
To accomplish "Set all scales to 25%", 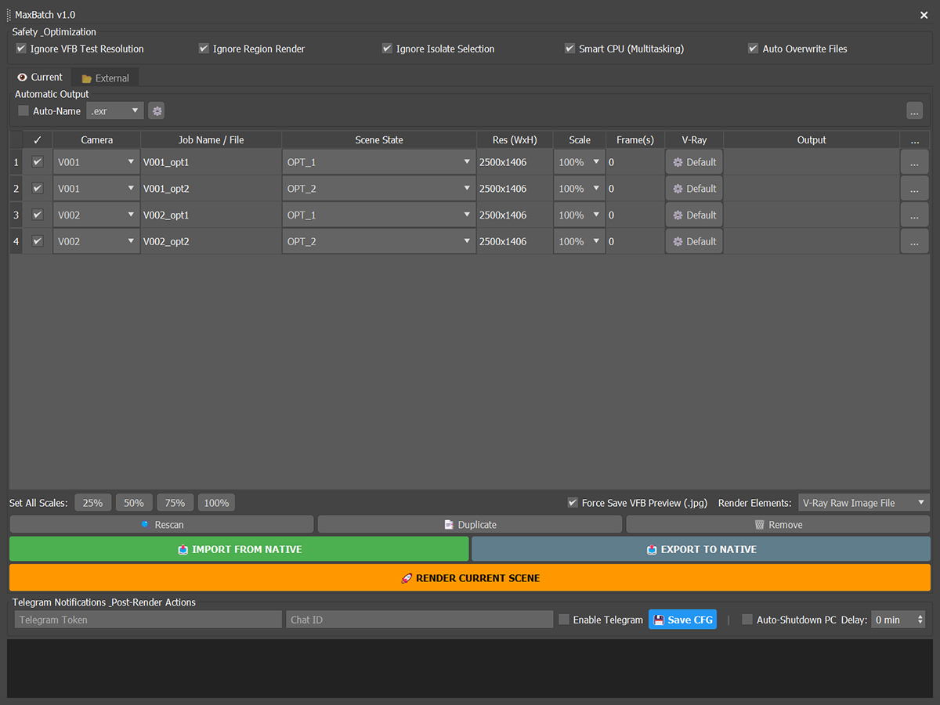I will coord(93,503).
